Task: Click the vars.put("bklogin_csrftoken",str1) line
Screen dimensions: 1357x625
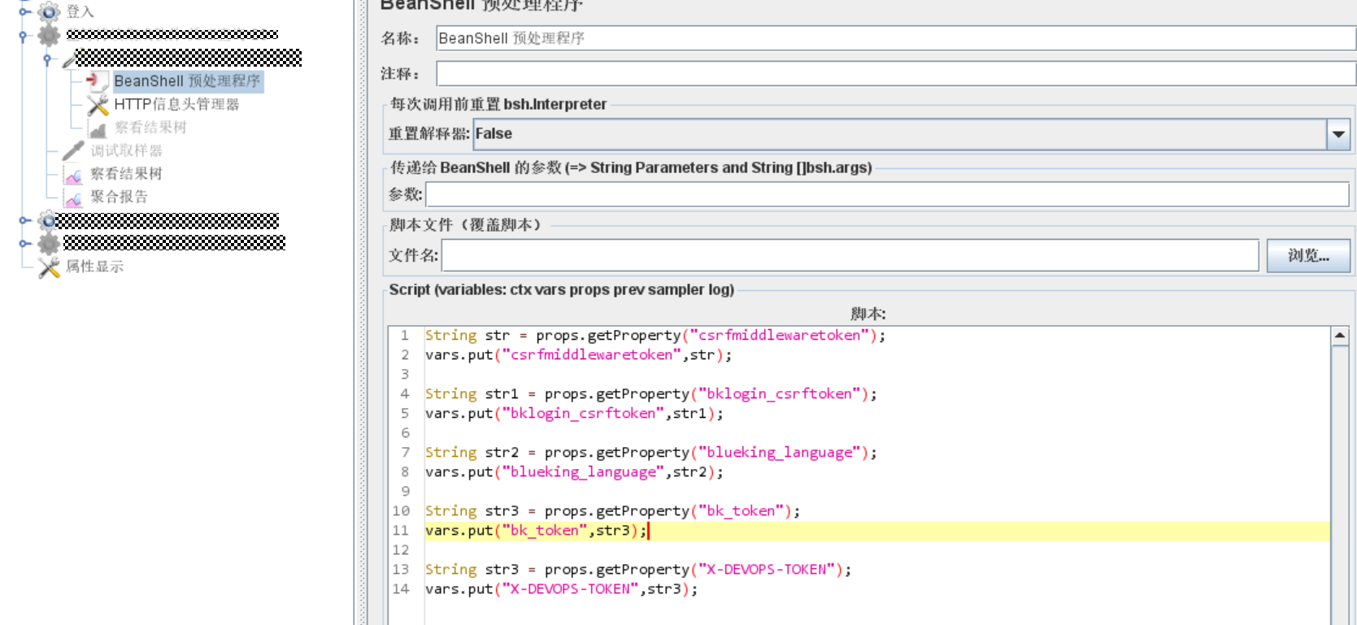Action: (574, 413)
